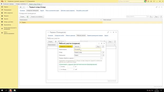
Task: Click Записать и закрыть yellow button
Action: 66,47
